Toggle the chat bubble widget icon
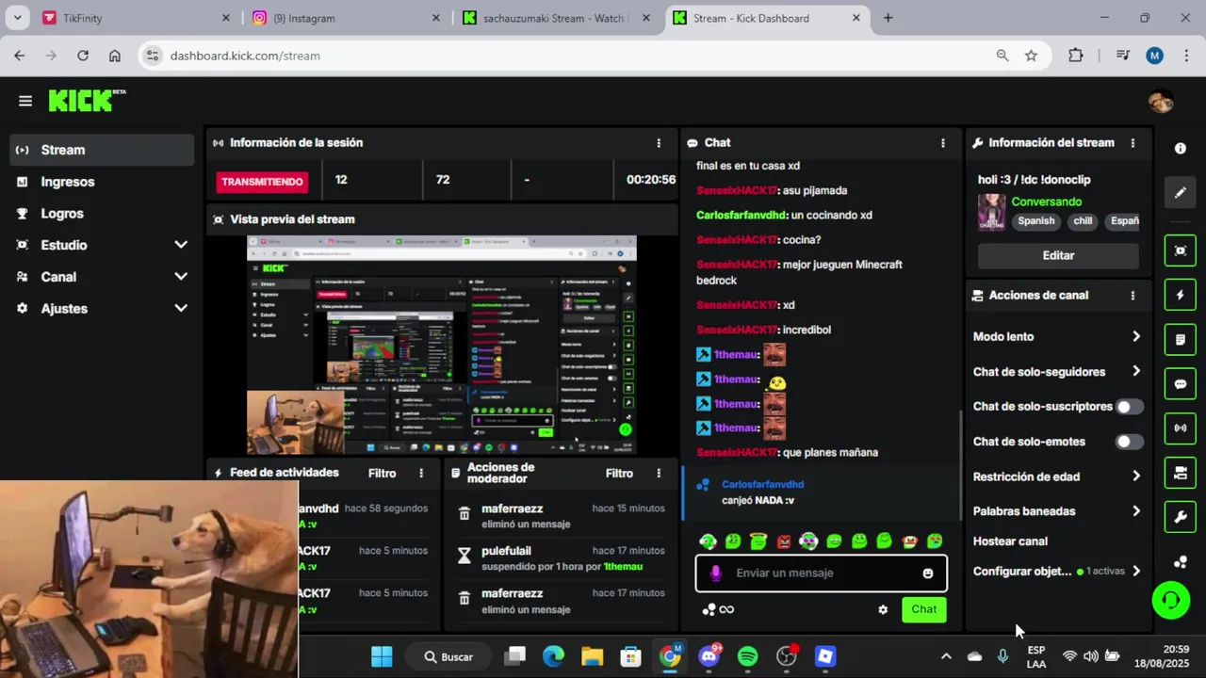The width and height of the screenshot is (1206, 678). [1181, 384]
